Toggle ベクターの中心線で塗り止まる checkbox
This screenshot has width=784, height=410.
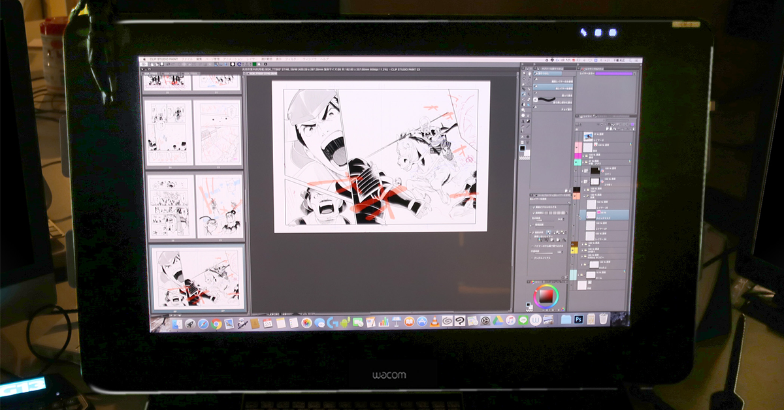(532, 245)
